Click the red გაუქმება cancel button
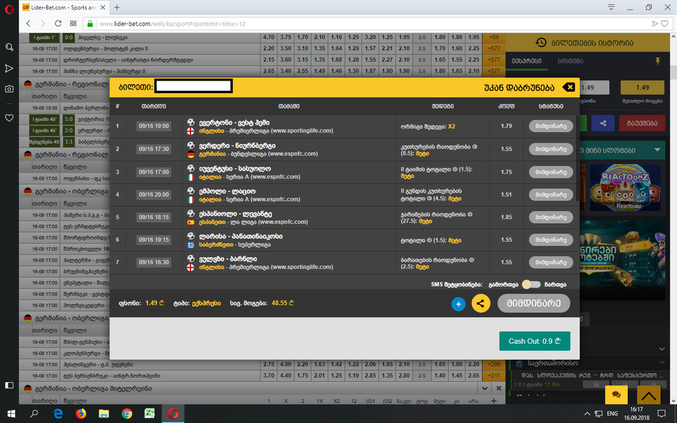The image size is (677, 423). point(641,123)
